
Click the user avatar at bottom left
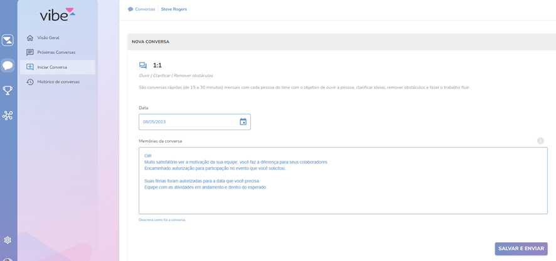[8, 258]
